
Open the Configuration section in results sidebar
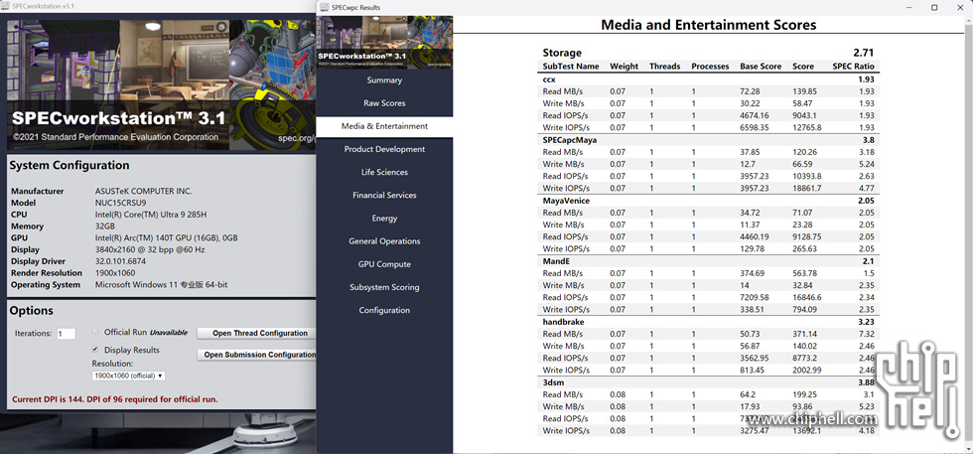[384, 310]
